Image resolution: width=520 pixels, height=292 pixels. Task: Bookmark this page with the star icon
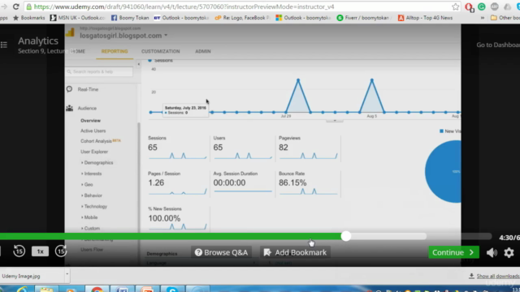tap(455, 6)
